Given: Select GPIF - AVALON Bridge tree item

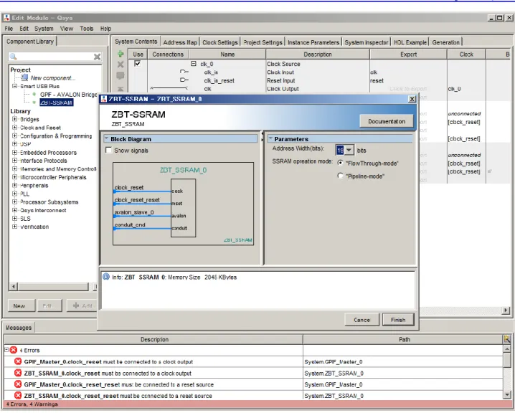Looking at the screenshot, I should [x=68, y=95].
